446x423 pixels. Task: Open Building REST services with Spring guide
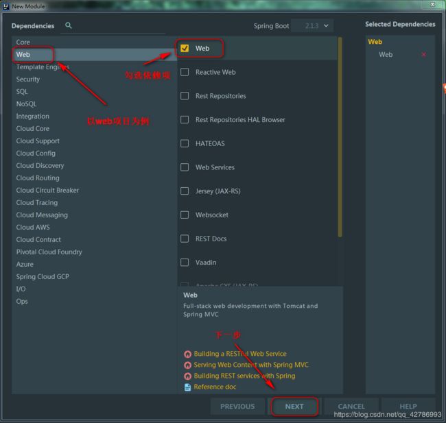tap(245, 376)
